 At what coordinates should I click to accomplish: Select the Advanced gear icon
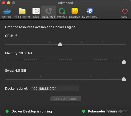(x=49, y=11)
